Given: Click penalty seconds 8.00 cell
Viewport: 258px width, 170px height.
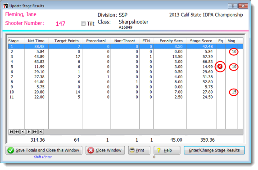Looking at the screenshot, I should click(178, 82).
